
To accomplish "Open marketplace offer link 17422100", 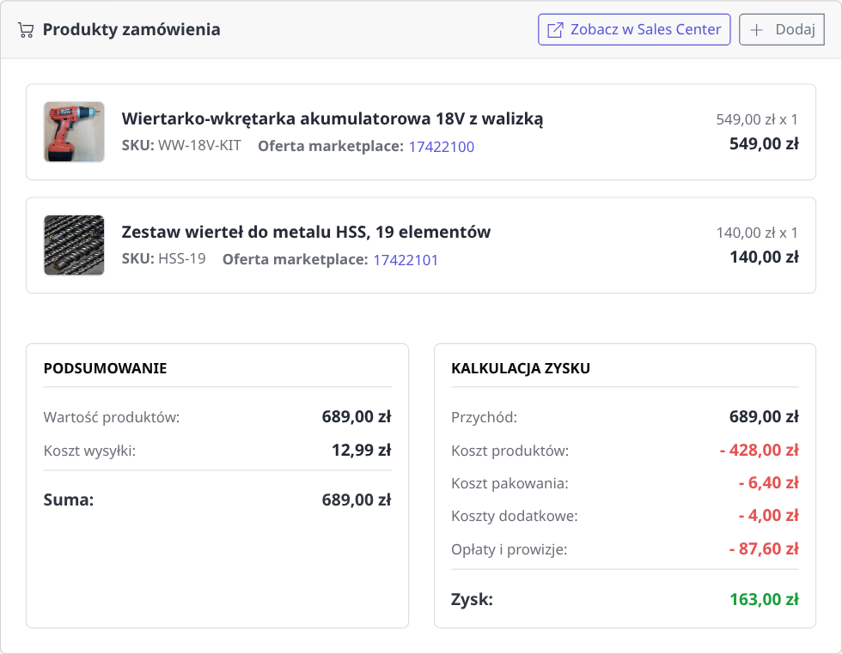I will coord(442,147).
